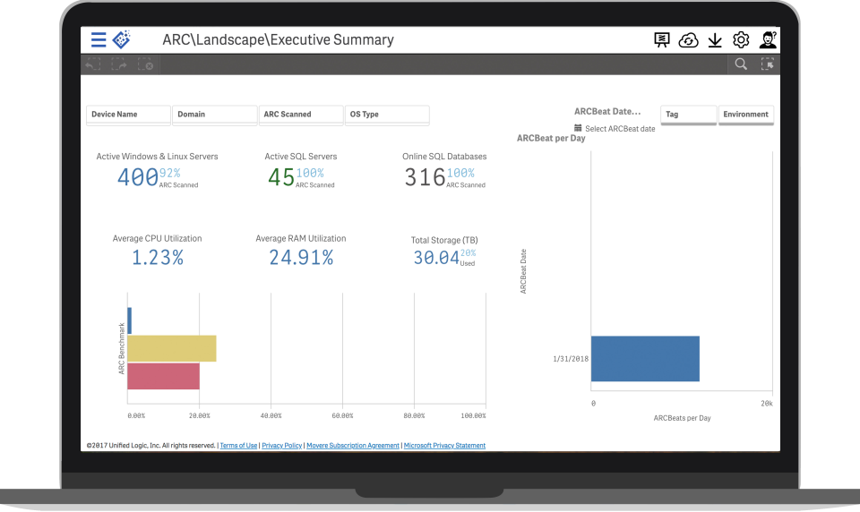The width and height of the screenshot is (860, 512).
Task: Click the cloud sync icon
Action: pos(688,40)
